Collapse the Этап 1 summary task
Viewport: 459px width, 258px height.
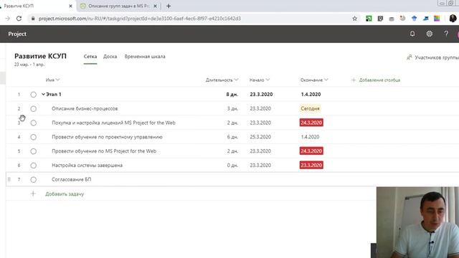[x=43, y=94]
